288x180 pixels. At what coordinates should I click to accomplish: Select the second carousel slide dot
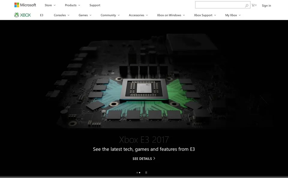pyautogui.click(x=139, y=172)
